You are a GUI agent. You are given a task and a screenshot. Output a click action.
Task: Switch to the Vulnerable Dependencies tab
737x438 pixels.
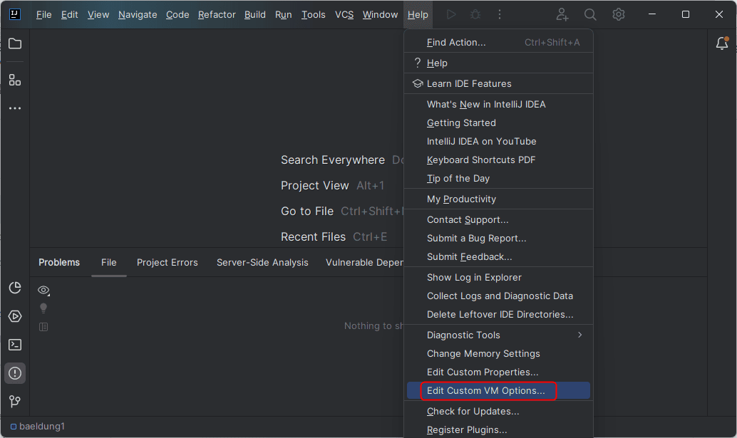pyautogui.click(x=364, y=262)
